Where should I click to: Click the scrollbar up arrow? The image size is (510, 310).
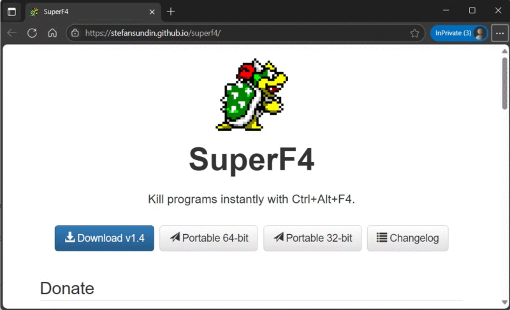(x=504, y=51)
